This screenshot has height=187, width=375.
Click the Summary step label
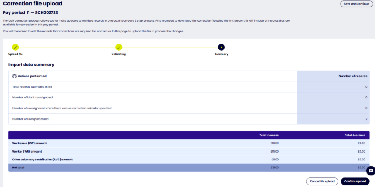coord(221,54)
